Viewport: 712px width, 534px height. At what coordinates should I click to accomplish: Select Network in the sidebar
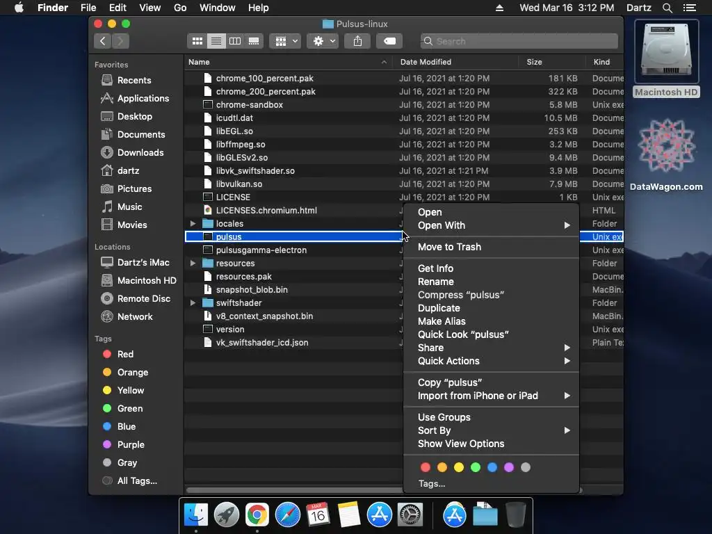127,317
